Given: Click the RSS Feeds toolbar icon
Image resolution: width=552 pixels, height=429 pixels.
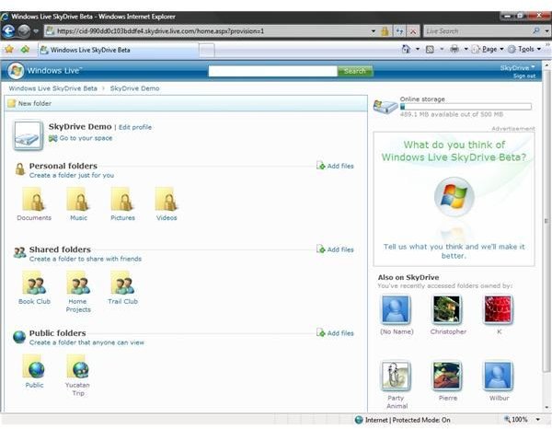Looking at the screenshot, I should [430, 50].
